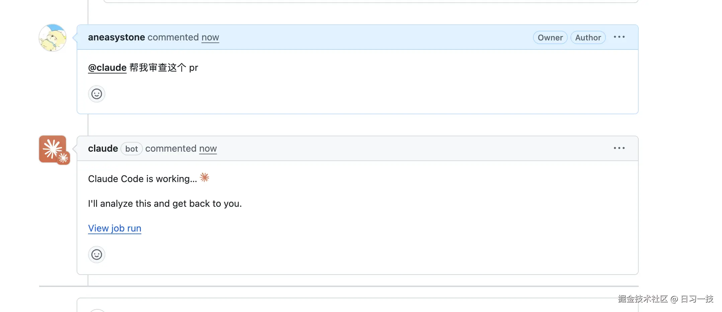Click the claude bot avatar icon
722x312 pixels.
click(x=53, y=149)
